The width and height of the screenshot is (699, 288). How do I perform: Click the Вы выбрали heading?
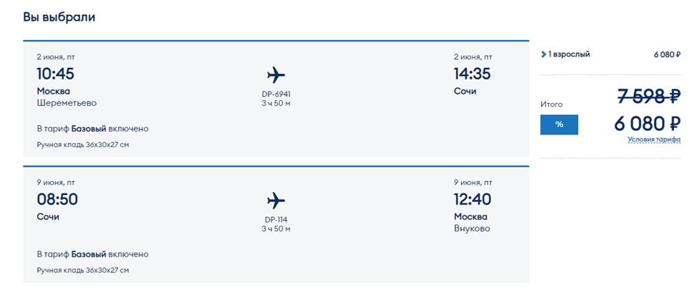(x=59, y=16)
